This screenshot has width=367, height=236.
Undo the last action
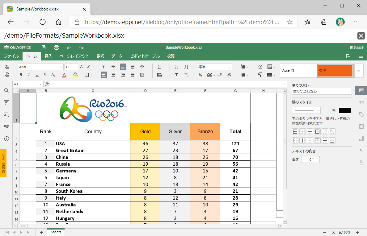(x=69, y=48)
